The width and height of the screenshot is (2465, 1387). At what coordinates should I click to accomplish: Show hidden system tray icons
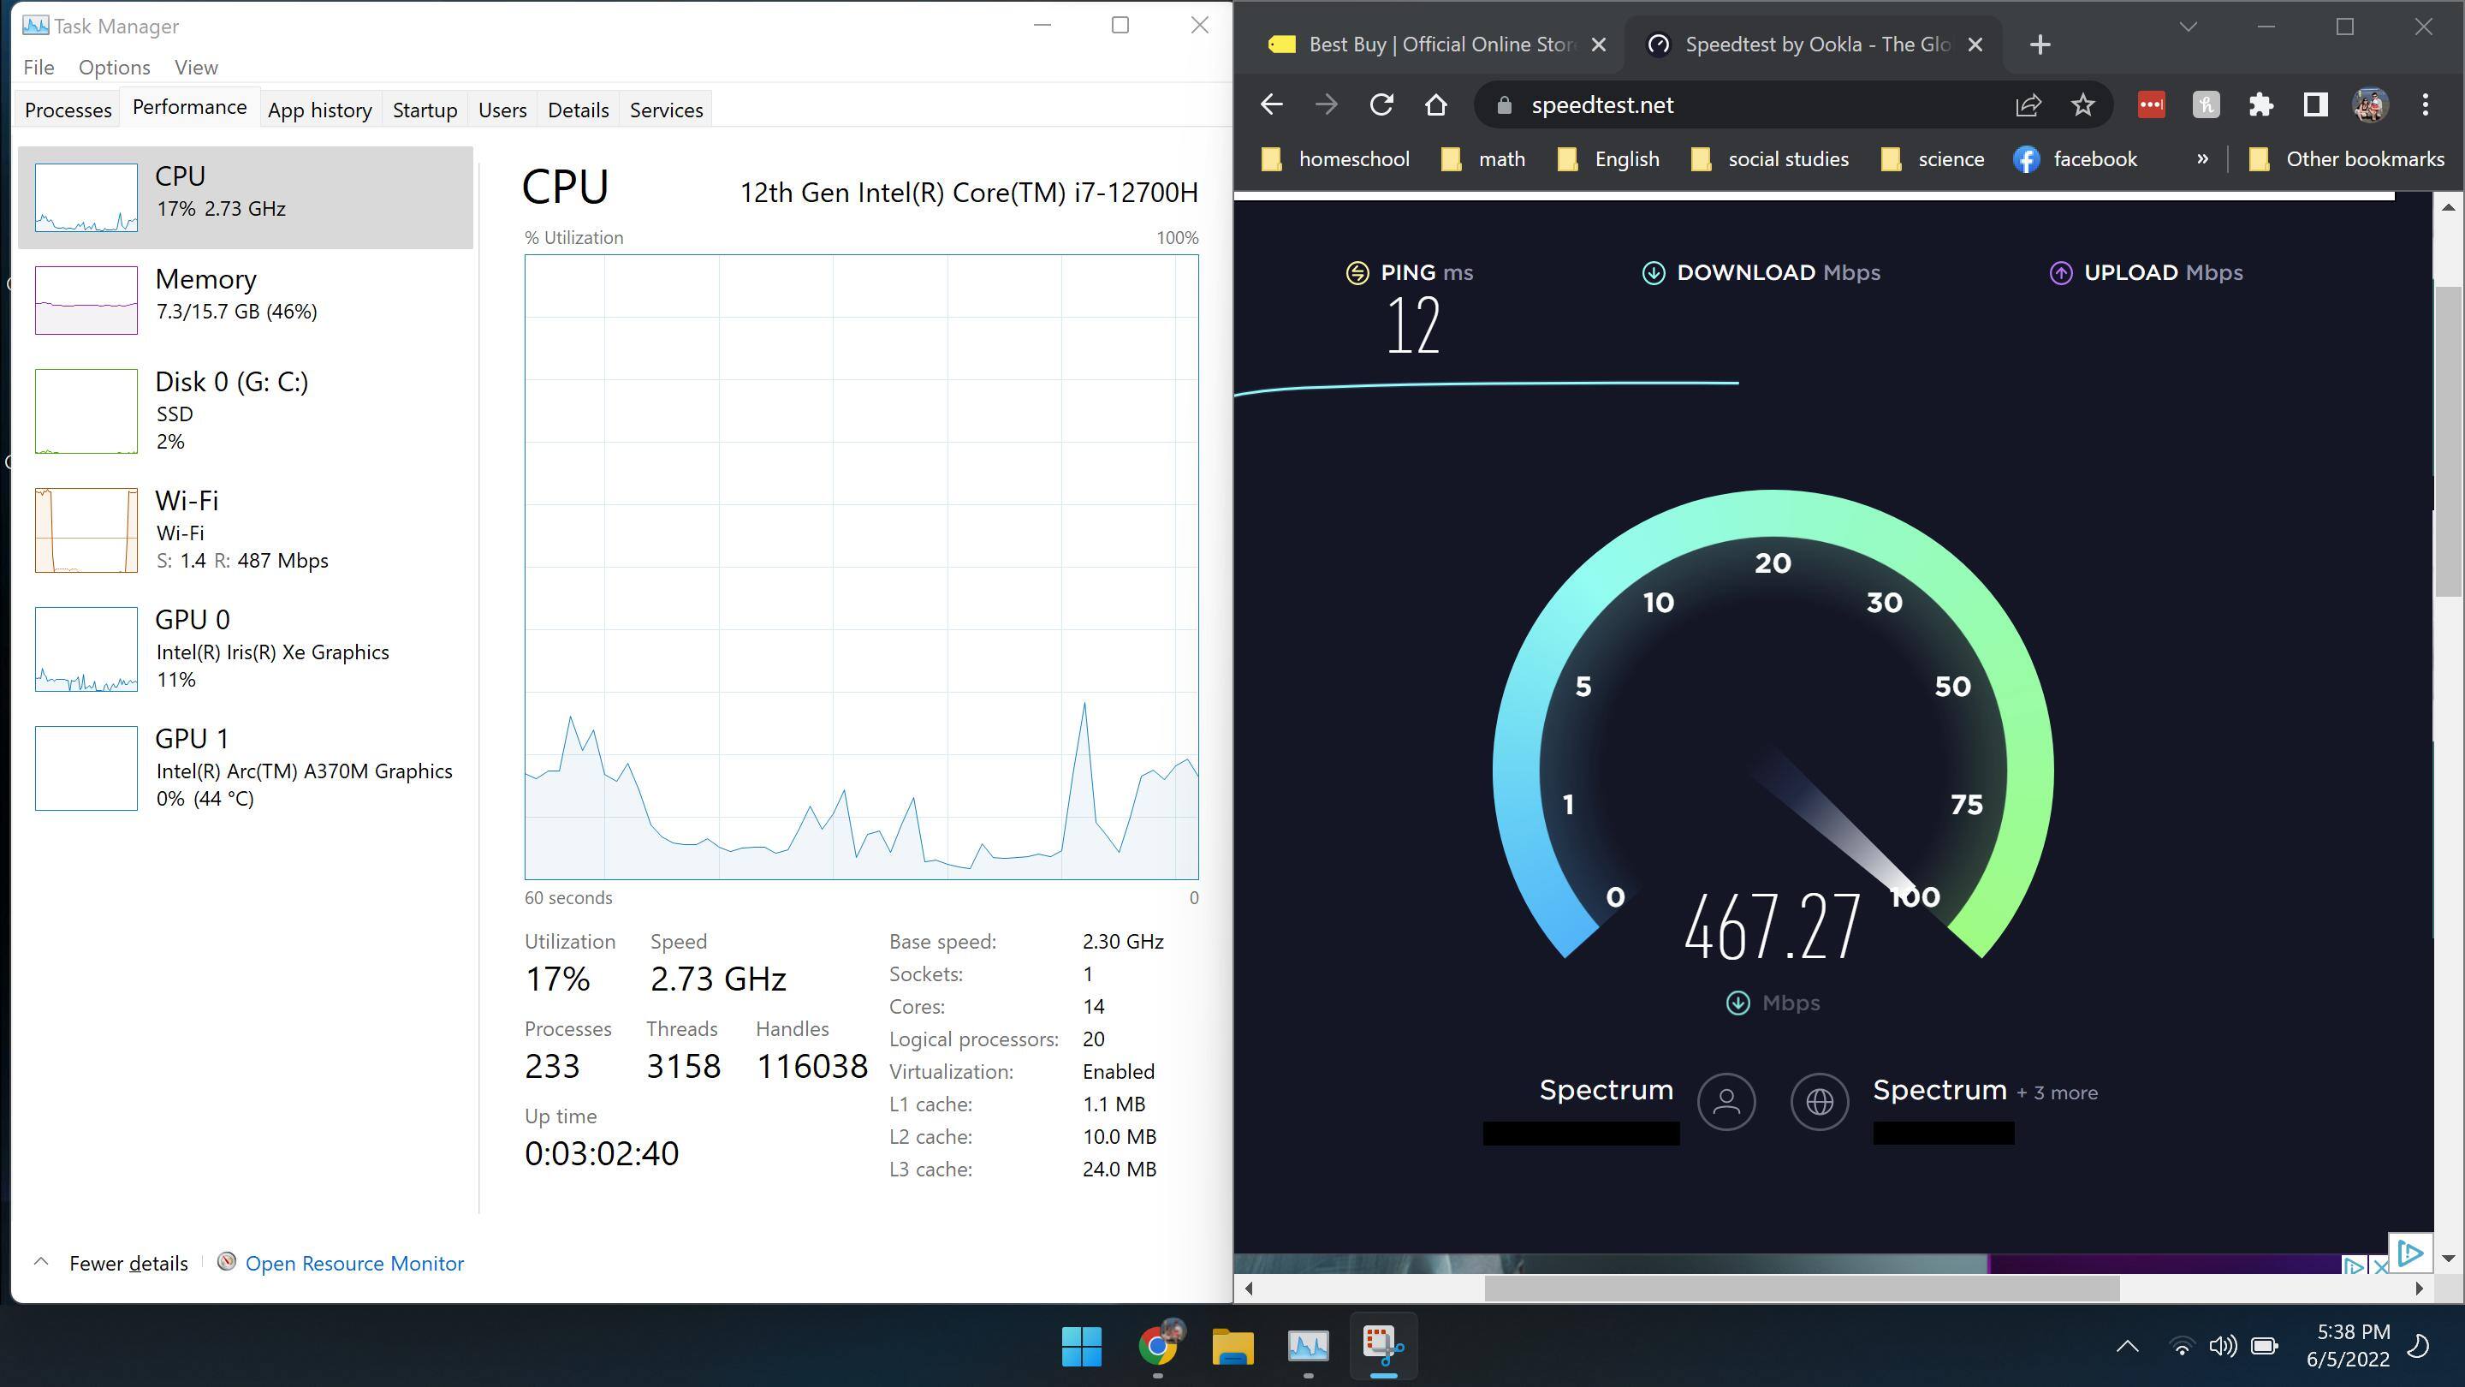point(2126,1346)
